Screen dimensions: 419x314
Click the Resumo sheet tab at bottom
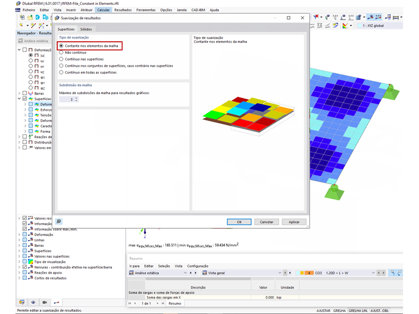(175, 304)
